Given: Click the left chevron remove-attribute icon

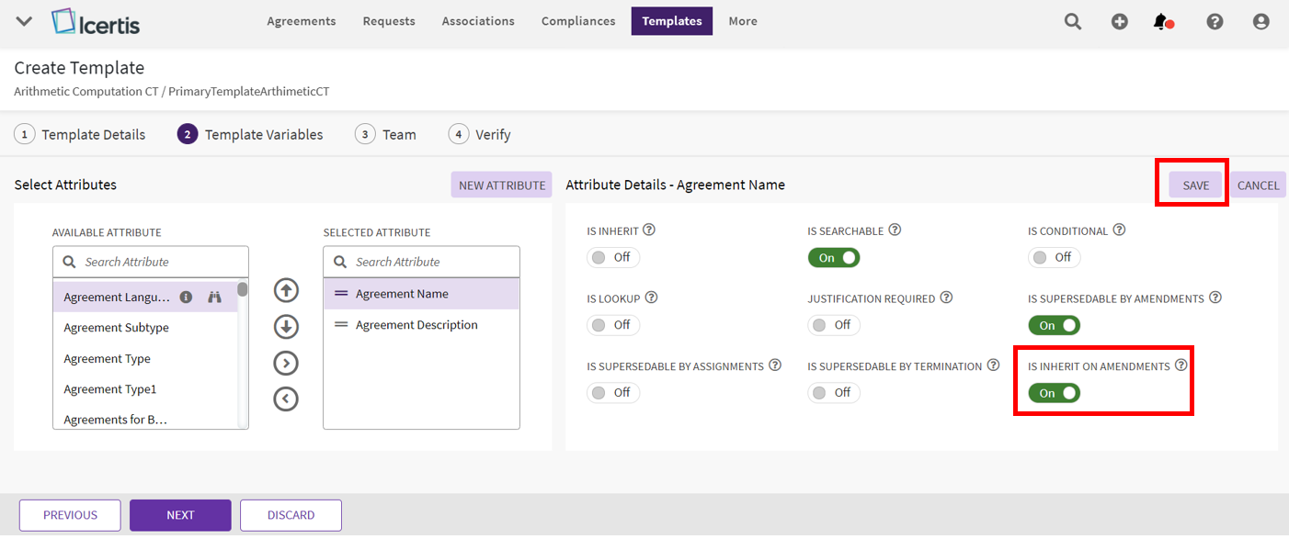Looking at the screenshot, I should [286, 399].
